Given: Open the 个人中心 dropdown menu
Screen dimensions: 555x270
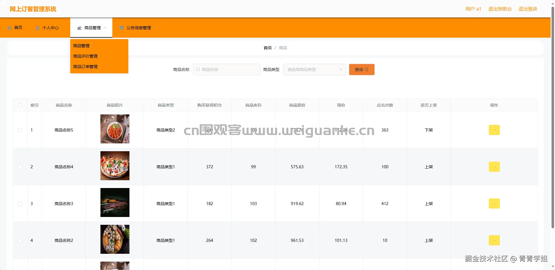Looking at the screenshot, I should [x=50, y=28].
